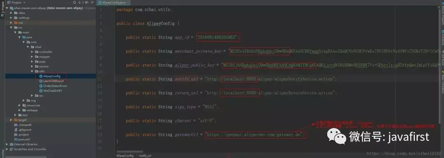This screenshot has width=444, height=158.
Task: Collapse the utils package arrow
Action: pos(32,71)
